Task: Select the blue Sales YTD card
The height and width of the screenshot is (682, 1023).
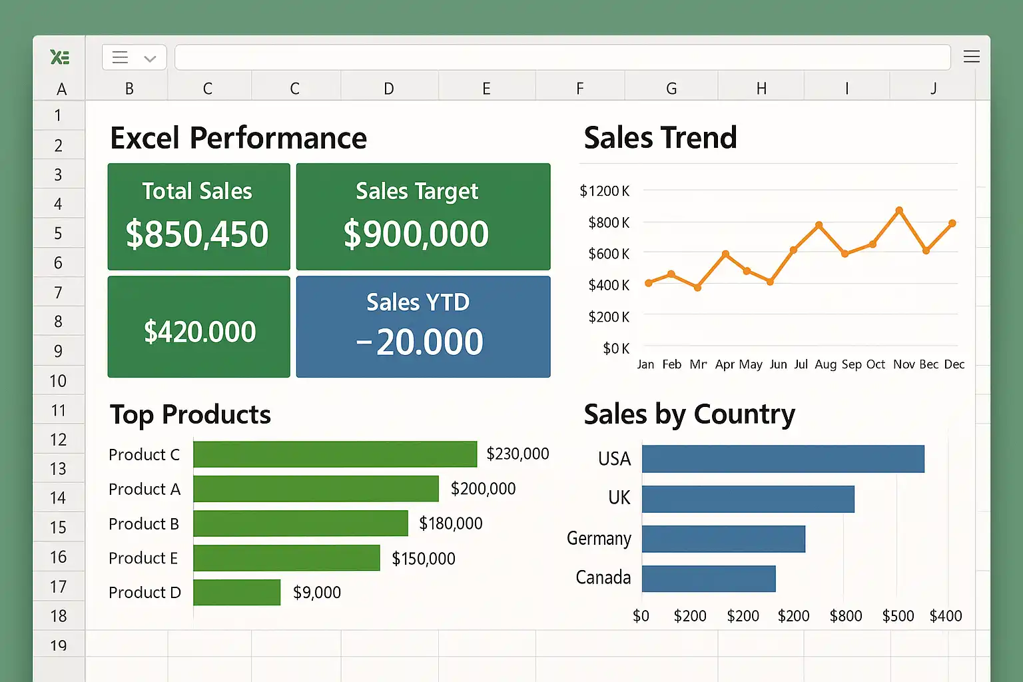Action: coord(423,326)
